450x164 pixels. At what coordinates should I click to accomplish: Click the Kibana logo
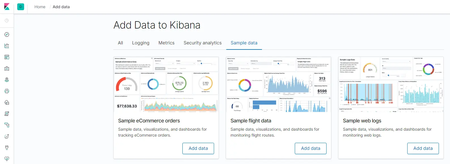[7, 7]
